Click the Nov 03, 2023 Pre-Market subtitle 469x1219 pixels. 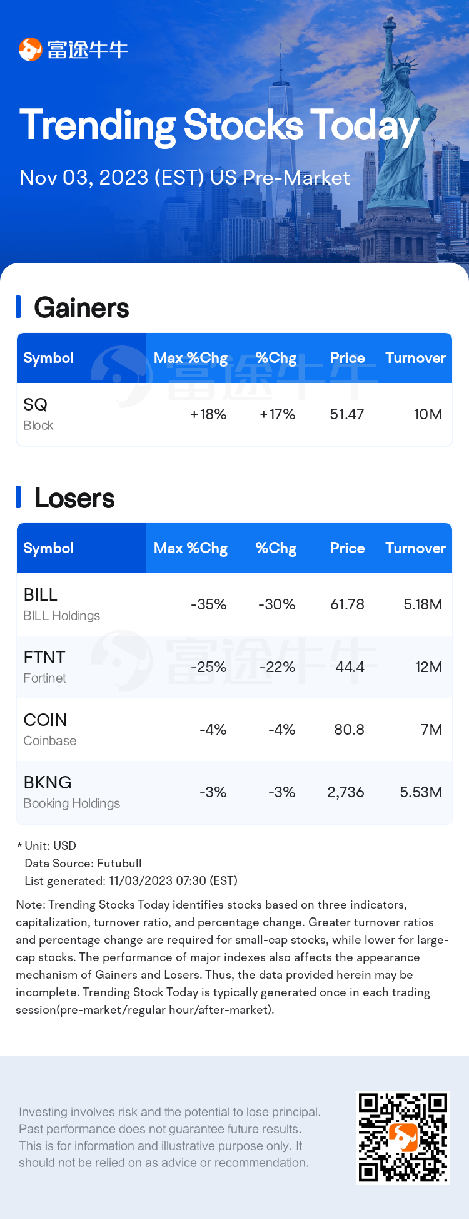184,178
